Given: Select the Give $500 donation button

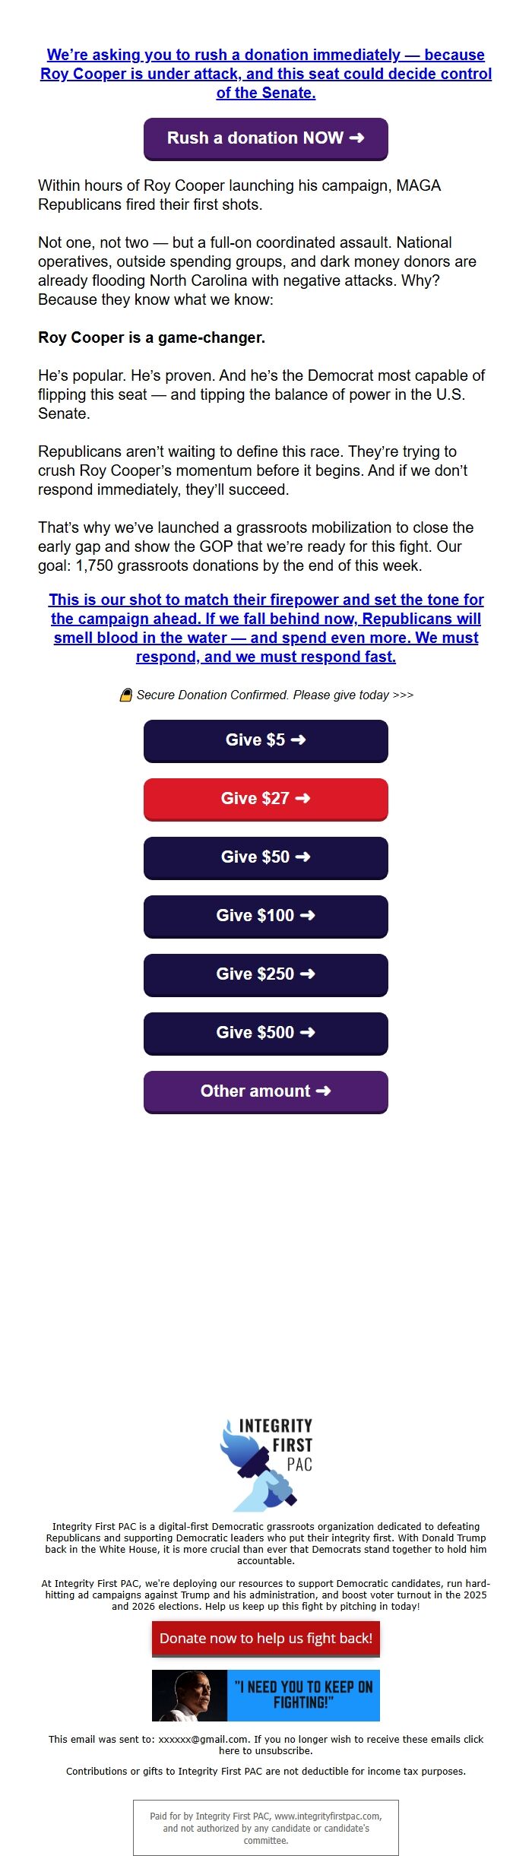Looking at the screenshot, I should tap(265, 1033).
